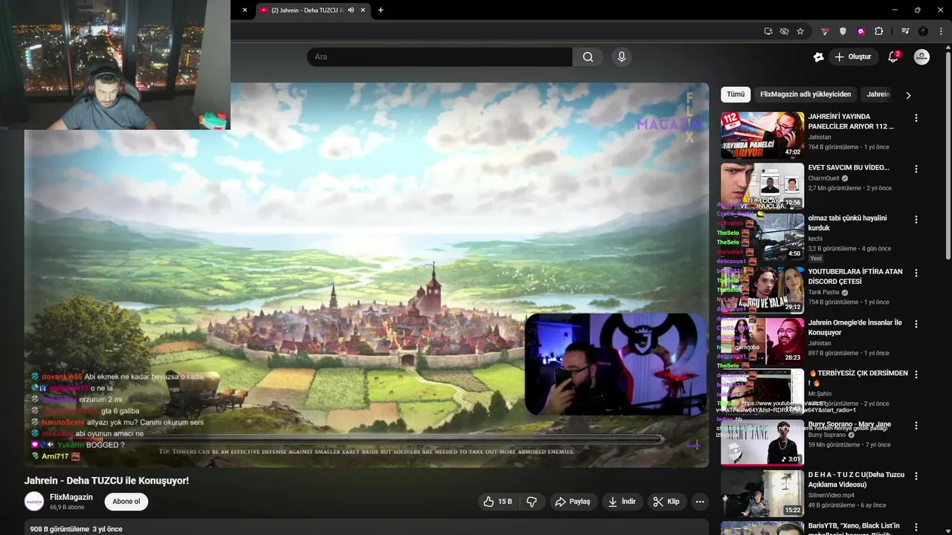952x535 pixels.
Task: Open options for Jahrein Omegle'de İnsanlar video
Action: click(x=916, y=324)
